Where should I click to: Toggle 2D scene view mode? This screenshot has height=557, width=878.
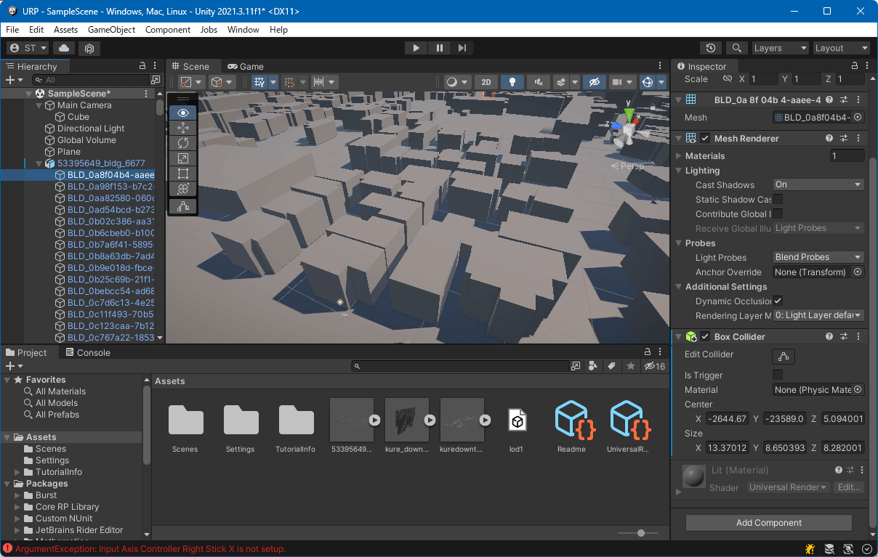pyautogui.click(x=486, y=82)
